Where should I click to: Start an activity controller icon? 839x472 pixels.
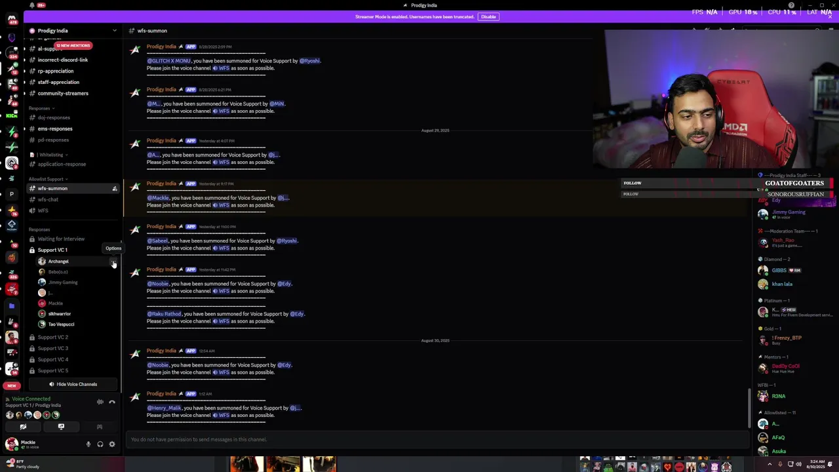(x=100, y=427)
